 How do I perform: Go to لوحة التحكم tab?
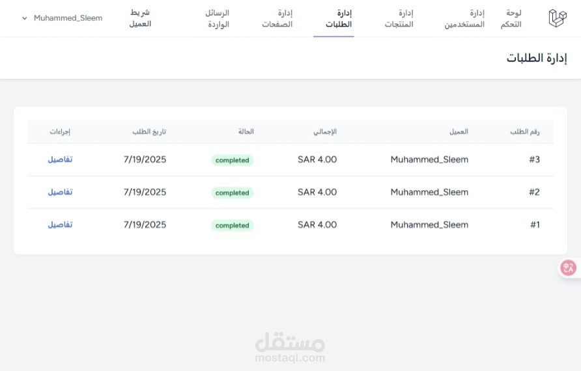[x=511, y=18]
